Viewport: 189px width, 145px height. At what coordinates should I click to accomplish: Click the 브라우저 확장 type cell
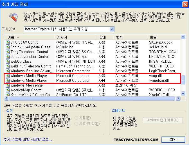pyautogui.click(x=126, y=85)
